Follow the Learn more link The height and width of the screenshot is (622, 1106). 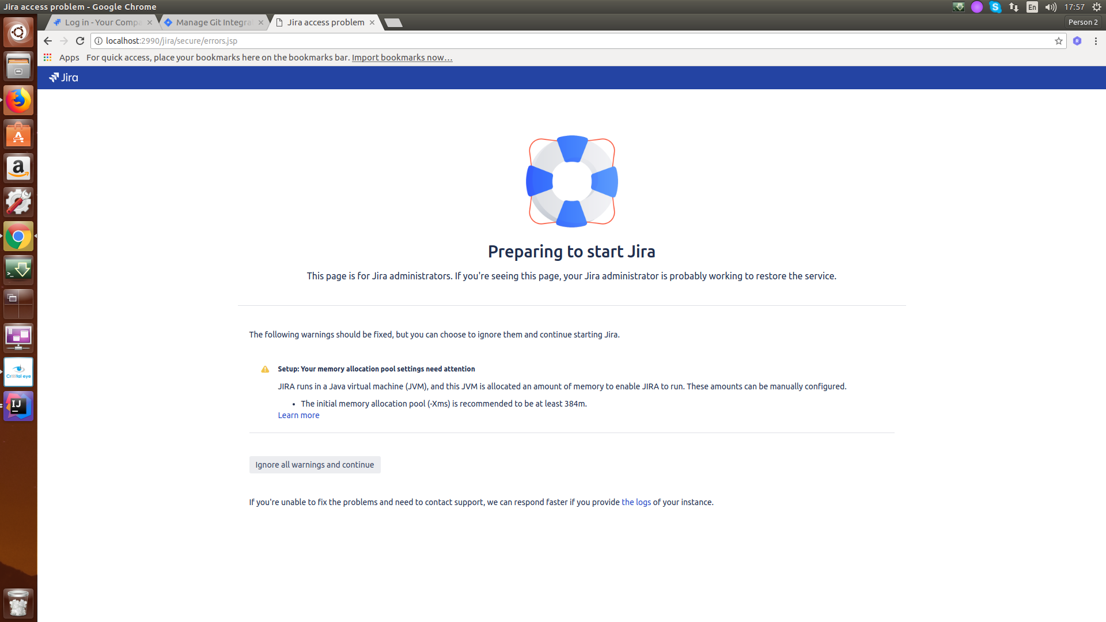[298, 415]
